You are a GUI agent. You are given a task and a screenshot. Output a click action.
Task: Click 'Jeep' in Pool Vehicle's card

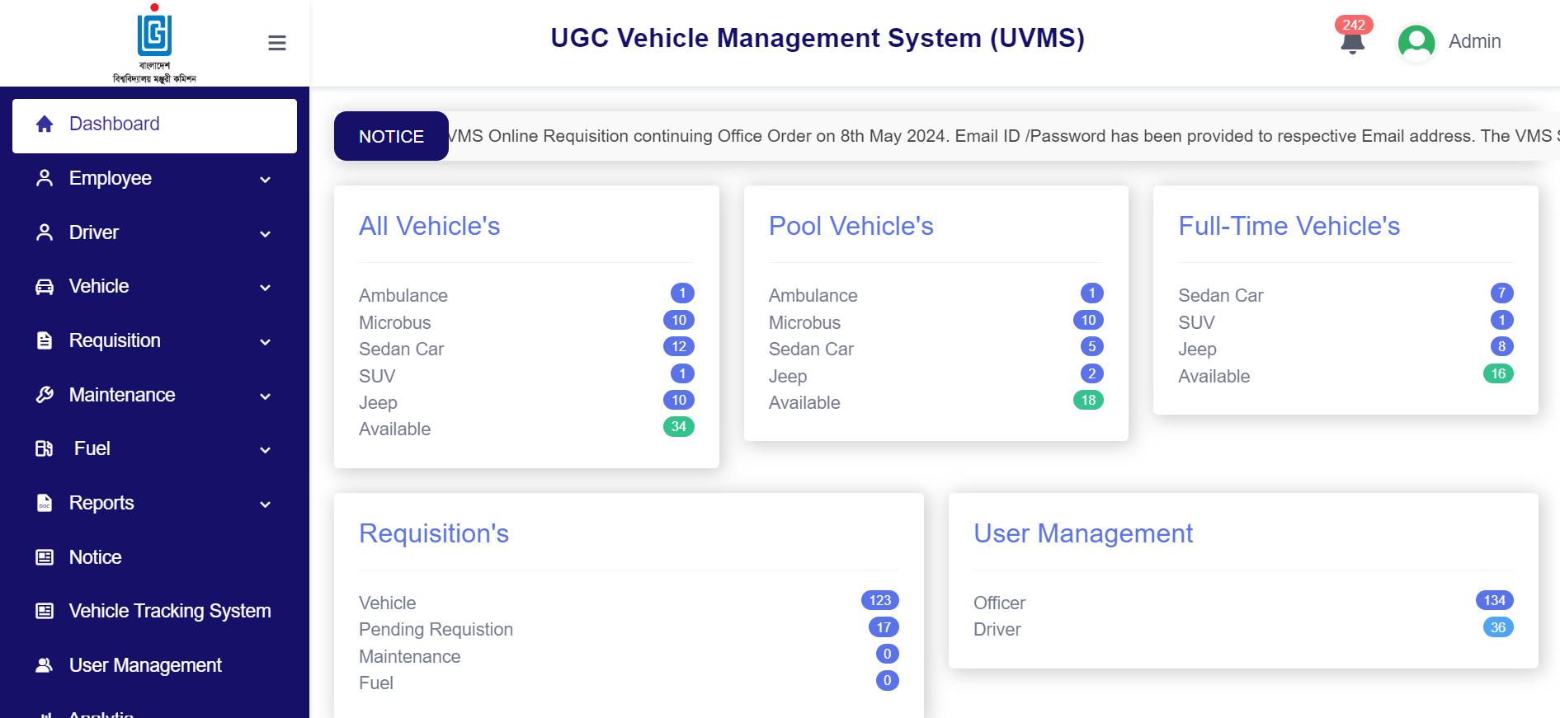788,376
